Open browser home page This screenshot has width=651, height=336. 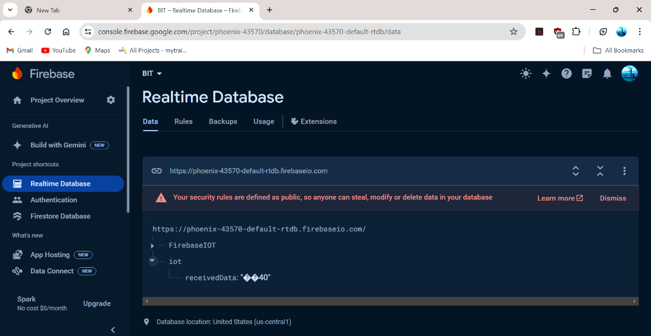pos(66,31)
